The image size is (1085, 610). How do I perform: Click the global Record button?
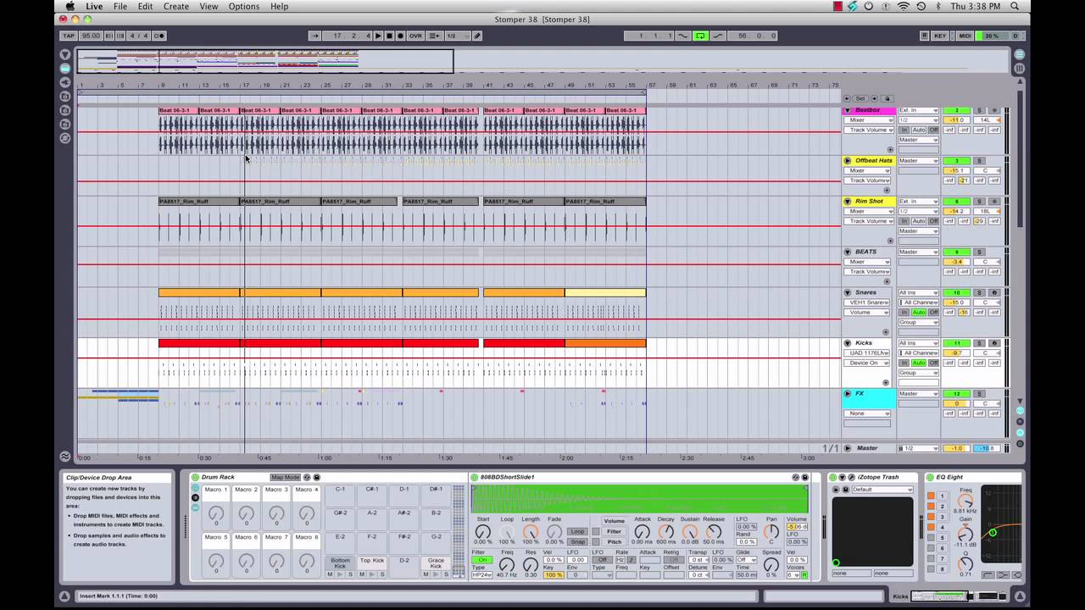tap(400, 36)
